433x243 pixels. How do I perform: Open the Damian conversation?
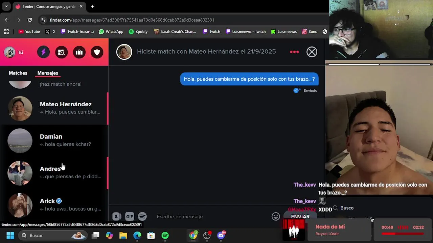(54, 140)
